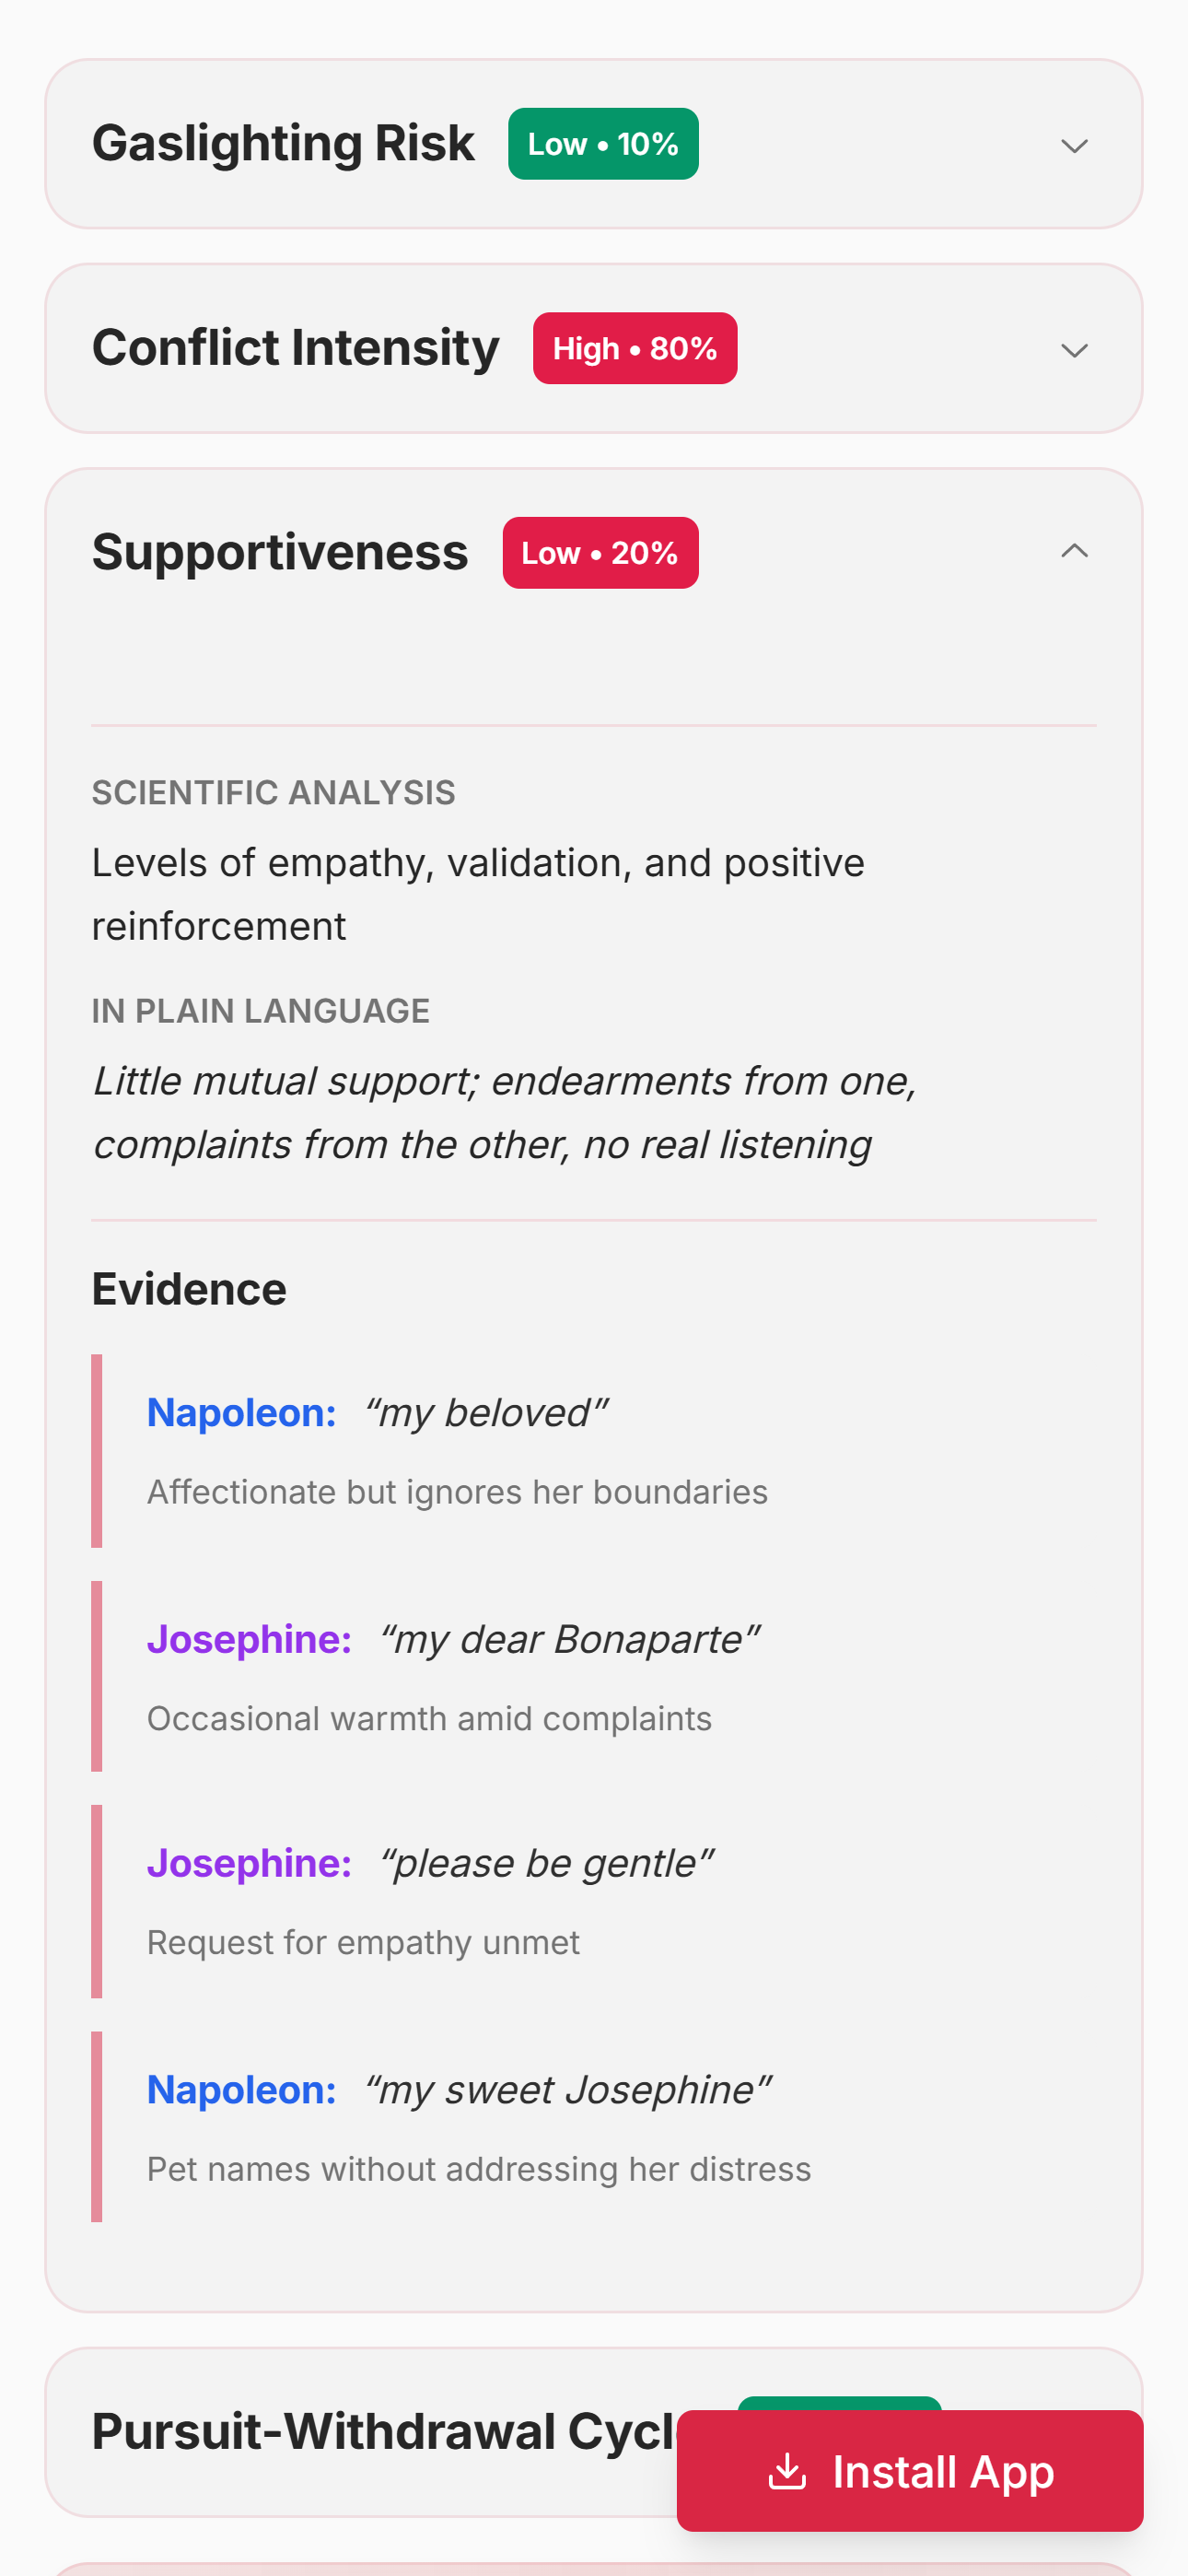Tap the red High 80% badge
1188x2576 pixels.
coord(634,348)
